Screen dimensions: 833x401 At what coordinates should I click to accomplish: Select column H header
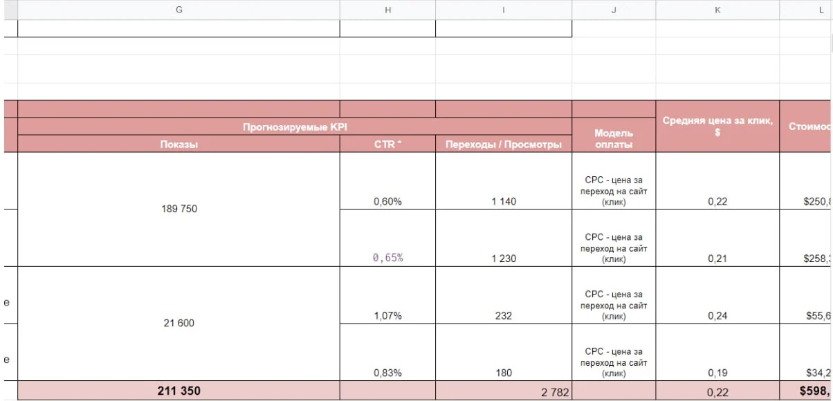click(x=387, y=10)
